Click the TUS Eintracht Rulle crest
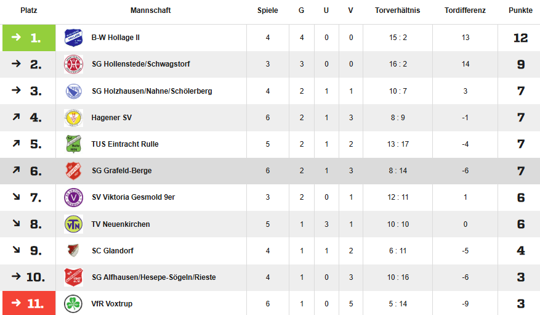 pos(73,144)
